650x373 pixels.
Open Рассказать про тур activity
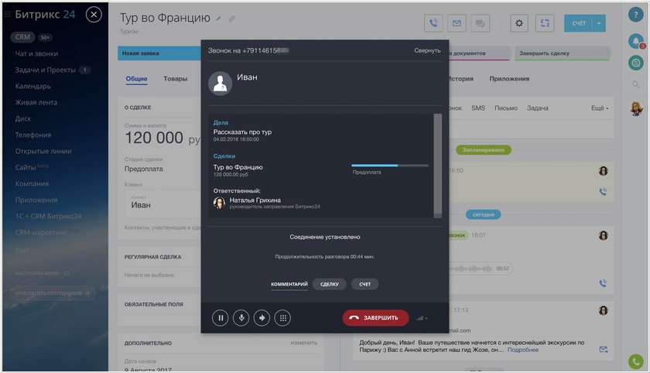click(x=242, y=132)
